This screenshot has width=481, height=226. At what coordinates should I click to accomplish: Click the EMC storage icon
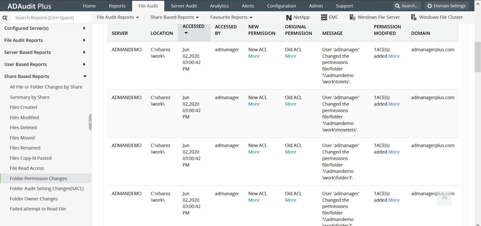[x=324, y=17]
